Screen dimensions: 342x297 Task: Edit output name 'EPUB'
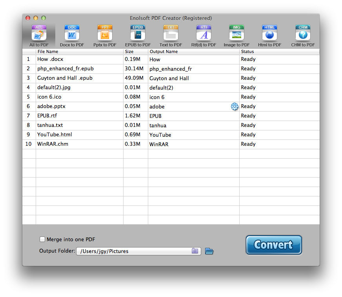[x=155, y=116]
